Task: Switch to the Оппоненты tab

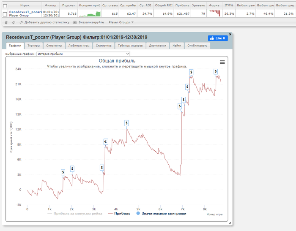Action: pos(54,46)
